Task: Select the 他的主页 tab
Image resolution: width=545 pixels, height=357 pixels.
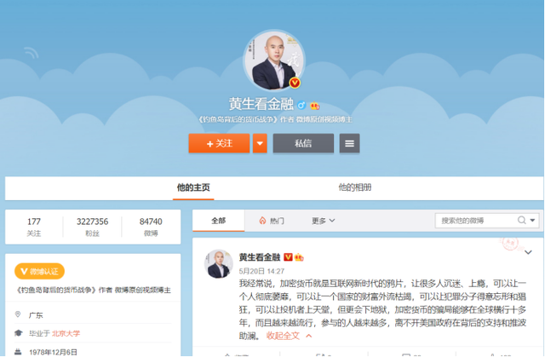Action: coord(192,187)
